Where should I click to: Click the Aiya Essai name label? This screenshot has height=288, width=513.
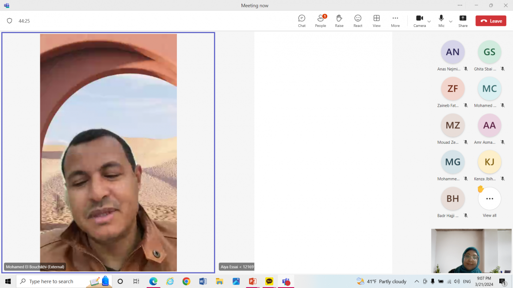pos(237,267)
